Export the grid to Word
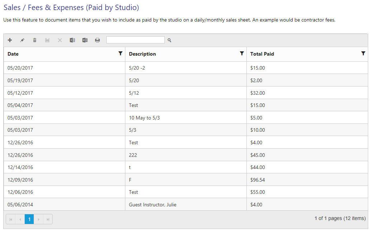Screen dimensions: 370x234 (x=85, y=40)
